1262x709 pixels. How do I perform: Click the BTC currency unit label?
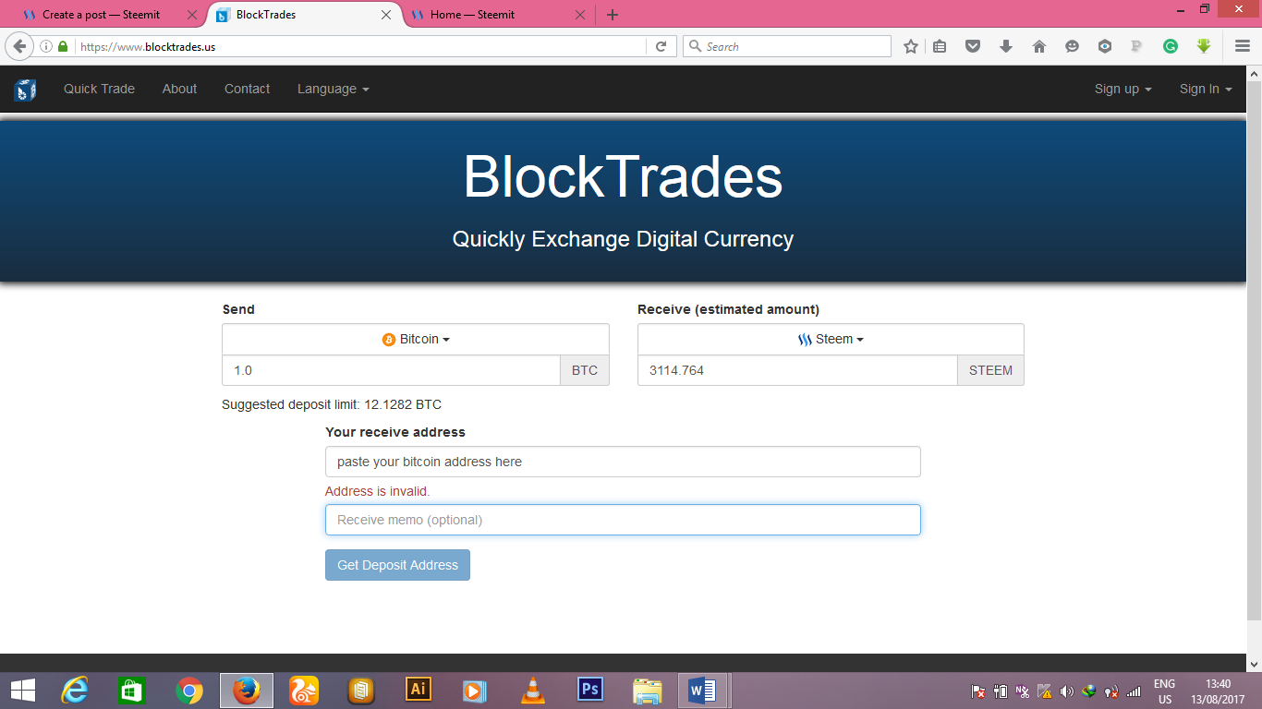(x=585, y=370)
